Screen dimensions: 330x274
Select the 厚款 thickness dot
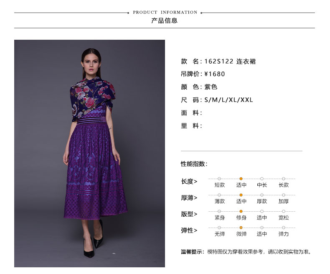coord(262,195)
